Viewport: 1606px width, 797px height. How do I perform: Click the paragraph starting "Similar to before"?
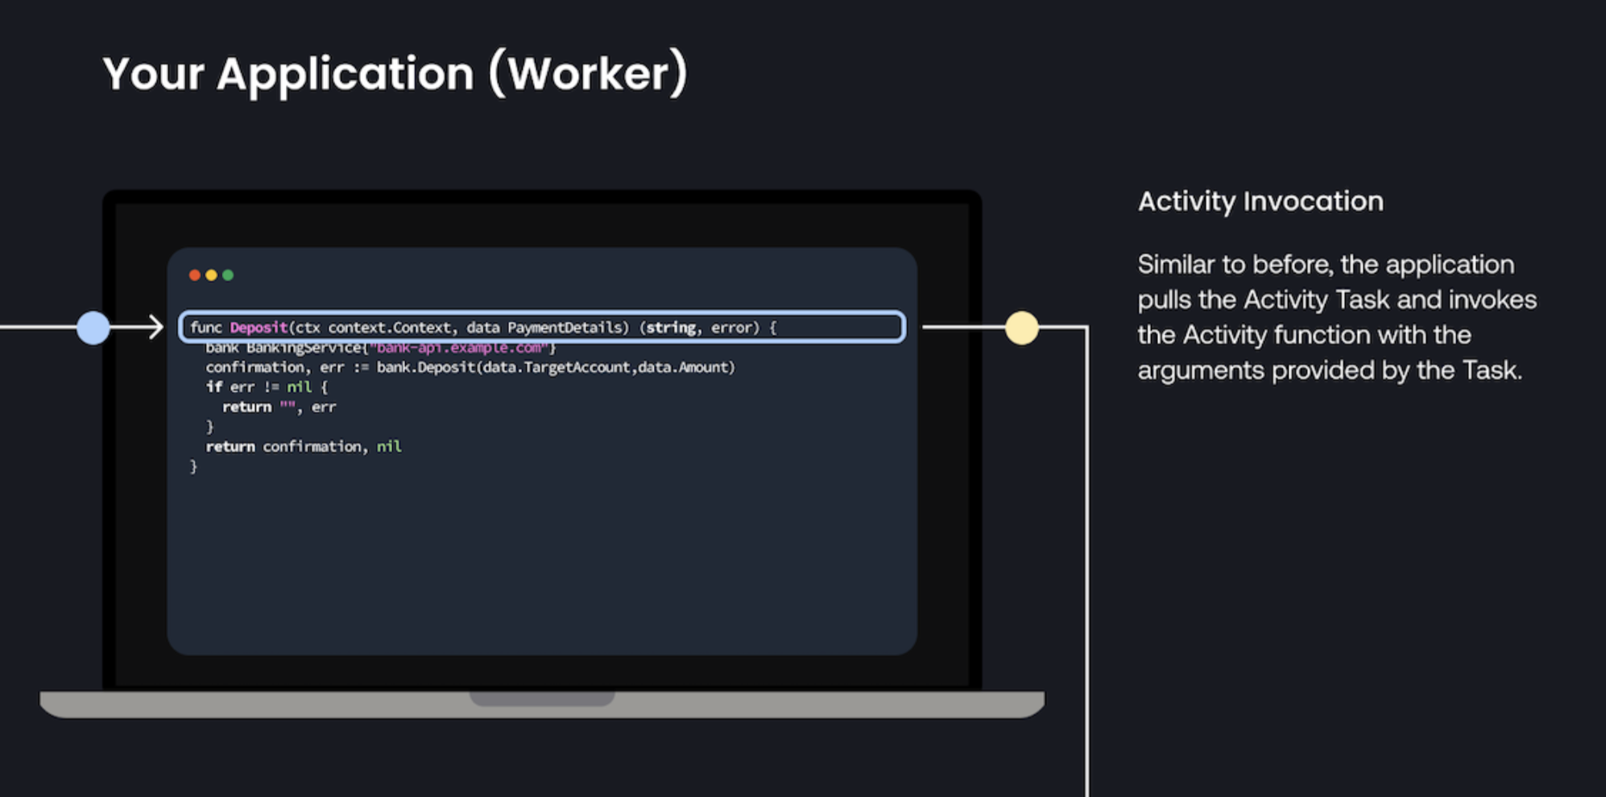coord(1337,317)
